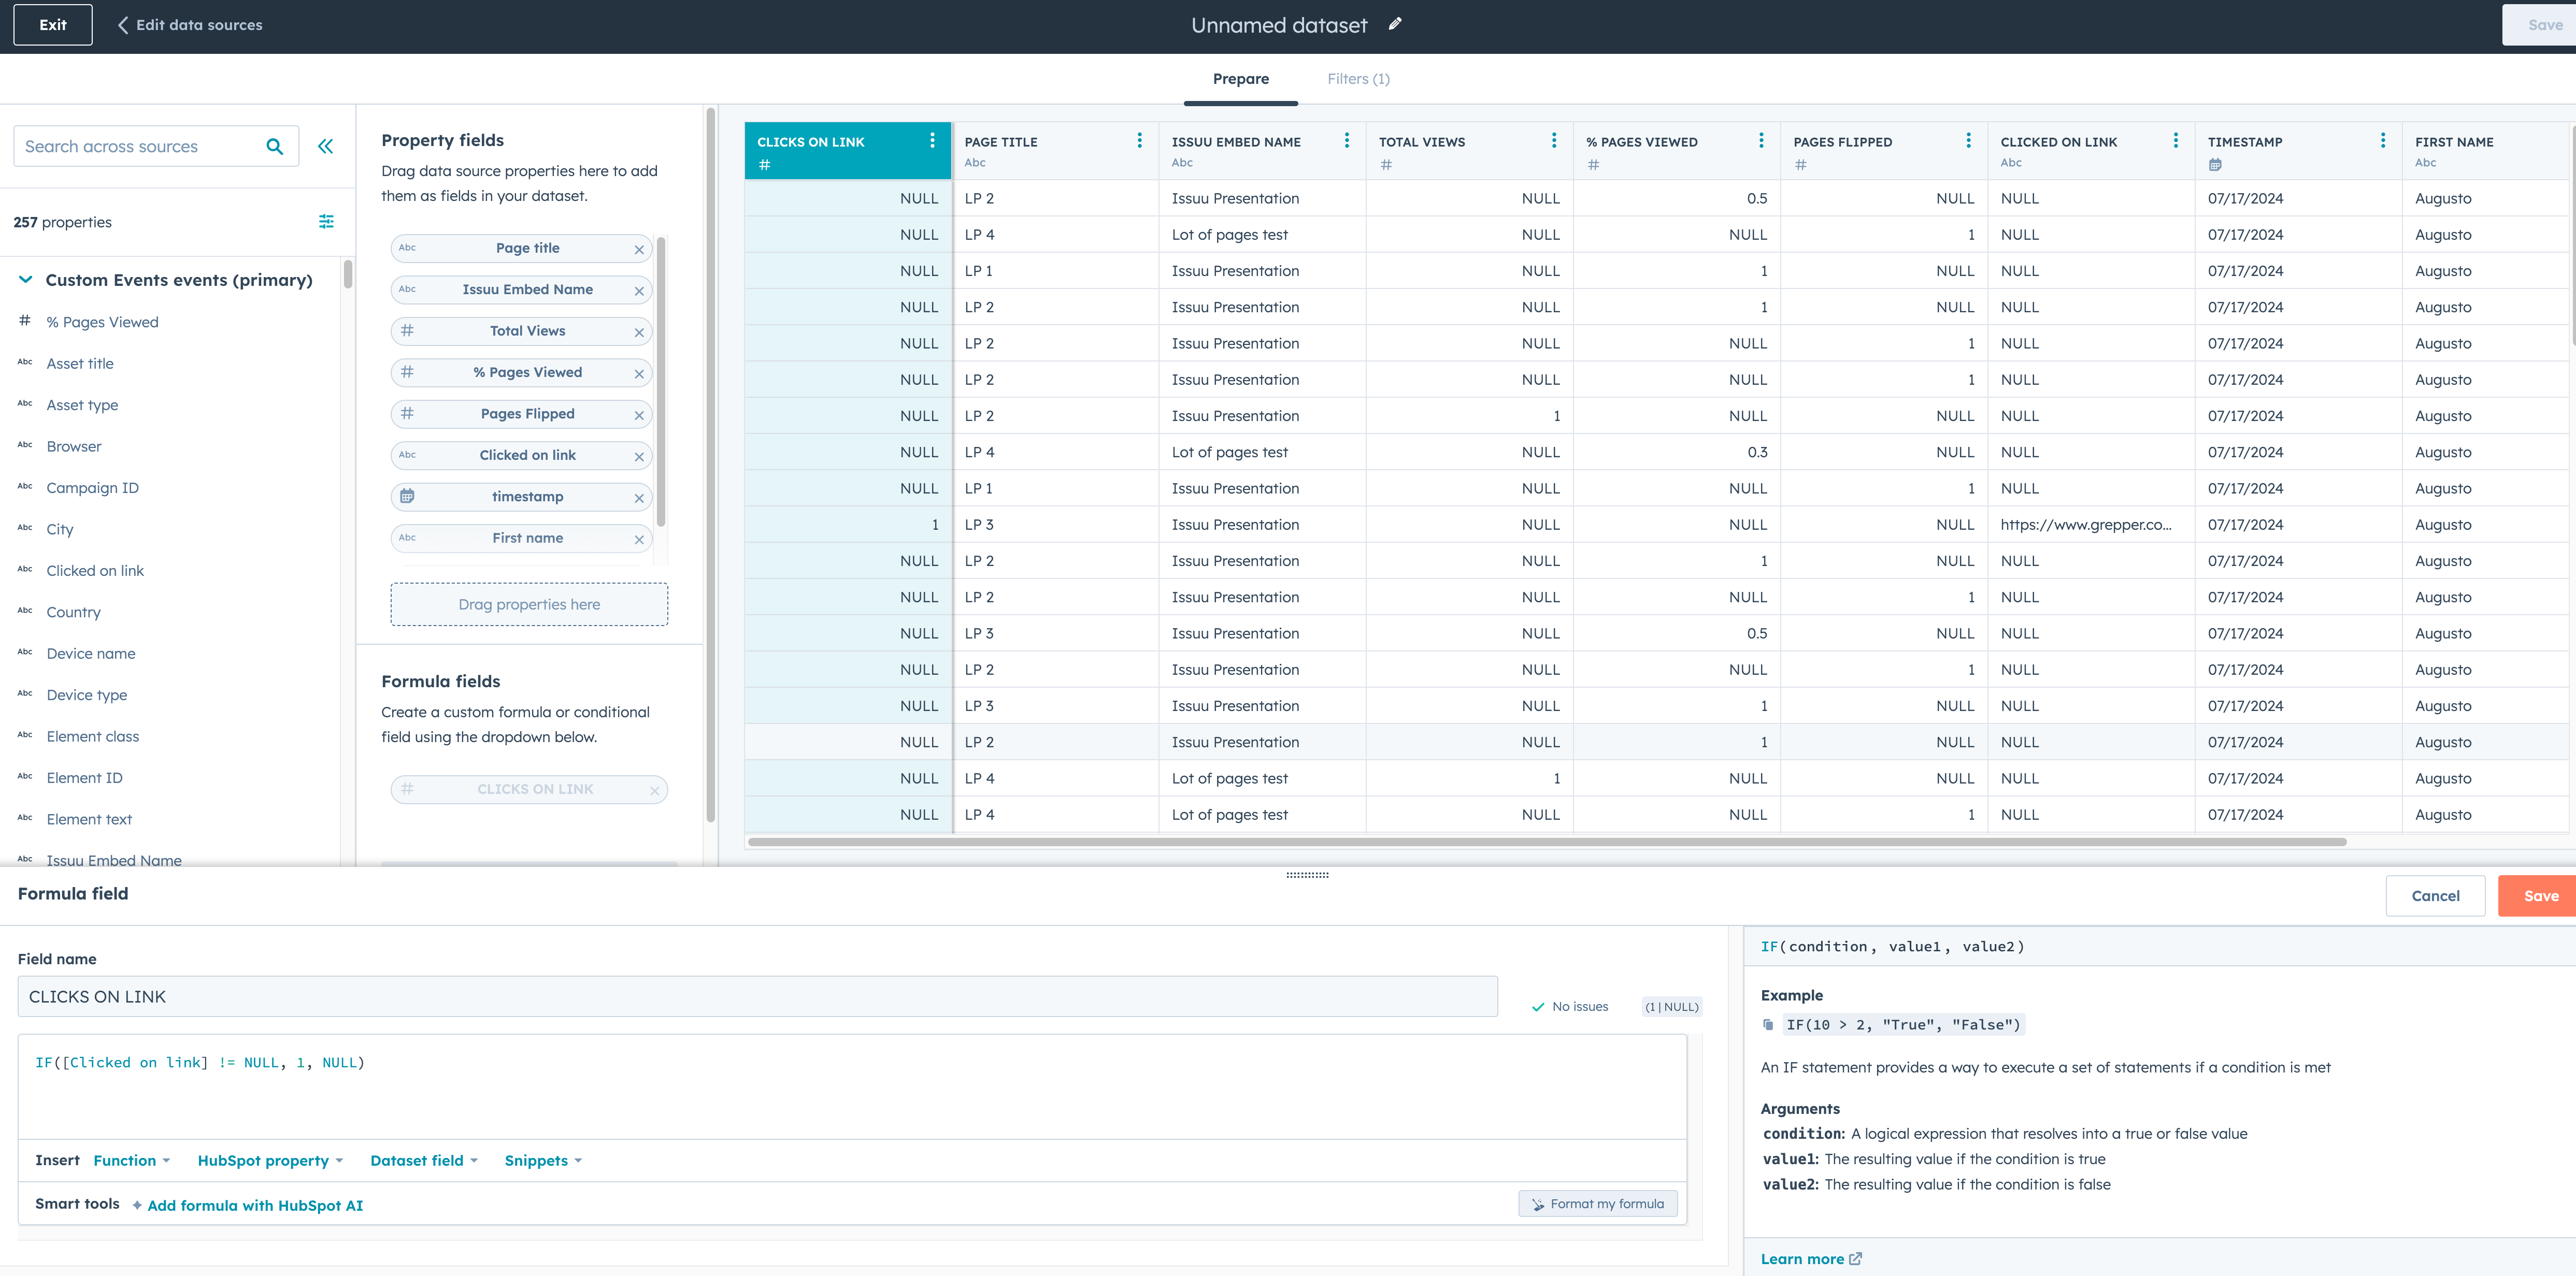2576x1276 pixels.
Task: Open PAGES FLIPPED column options menu
Action: click(x=1968, y=141)
